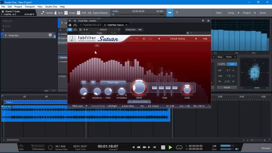This screenshot has height=153, width=272.
Task: Open the Browse panel
Action: [x=266, y=148]
